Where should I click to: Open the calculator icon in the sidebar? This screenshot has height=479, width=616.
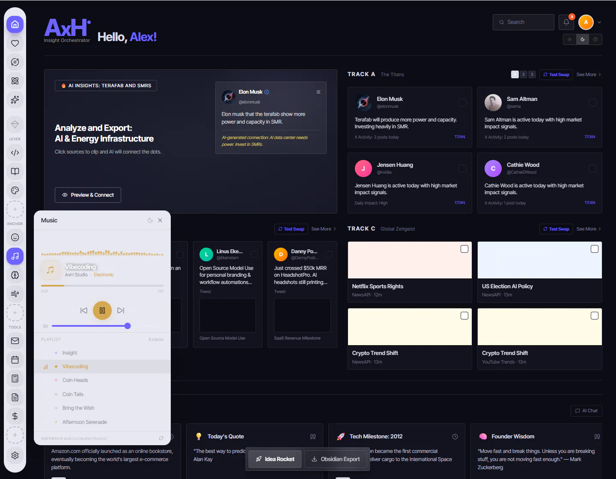[15, 378]
